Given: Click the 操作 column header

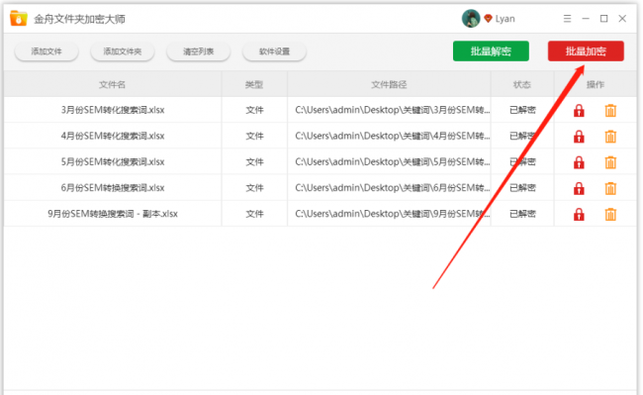Looking at the screenshot, I should pyautogui.click(x=595, y=84).
